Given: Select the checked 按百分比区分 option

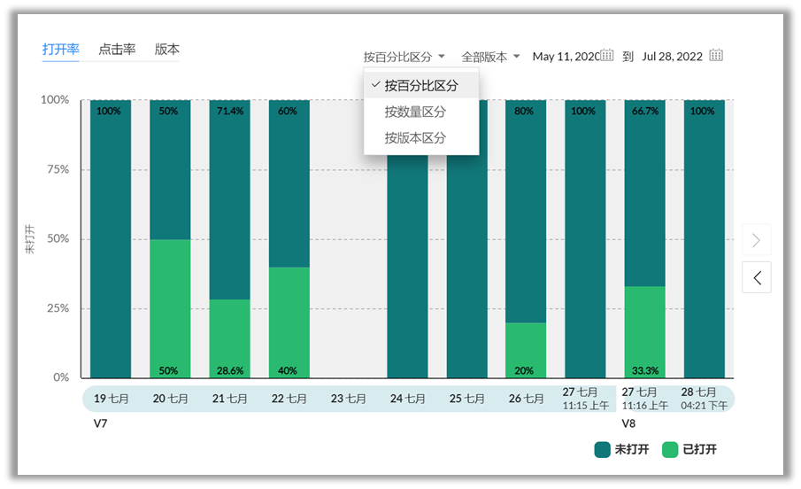Looking at the screenshot, I should tap(421, 86).
